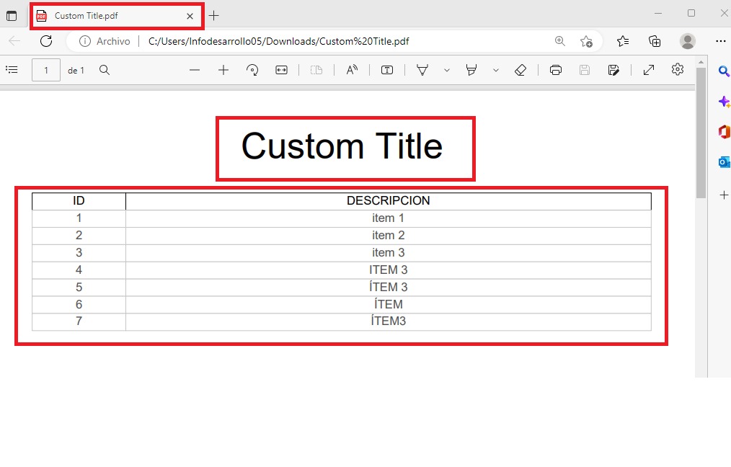Click the "ÍTEM3" cell in row 7

pos(389,321)
